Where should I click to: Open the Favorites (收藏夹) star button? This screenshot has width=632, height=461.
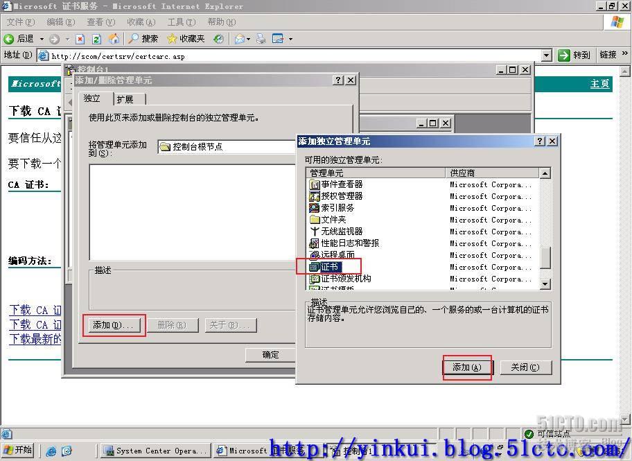[186, 39]
